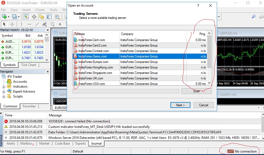Click server list scroll-down arrow
Image resolution: width=264 pixels, height=155 pixels.
tap(209, 83)
